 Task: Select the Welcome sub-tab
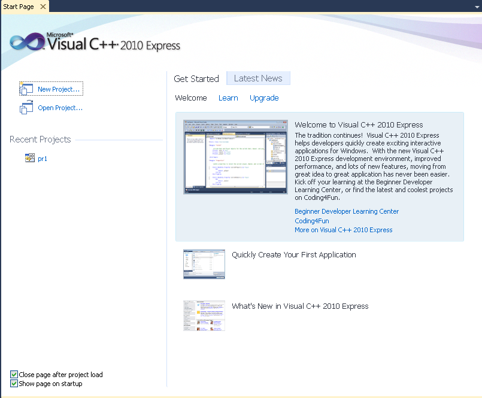(191, 98)
